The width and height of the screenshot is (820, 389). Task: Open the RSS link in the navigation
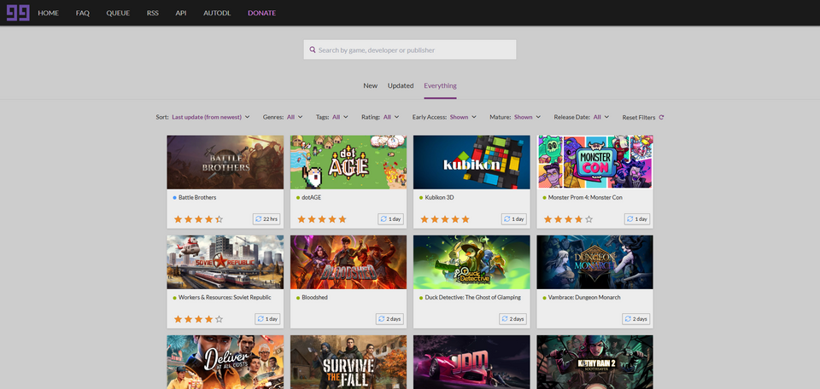point(153,13)
